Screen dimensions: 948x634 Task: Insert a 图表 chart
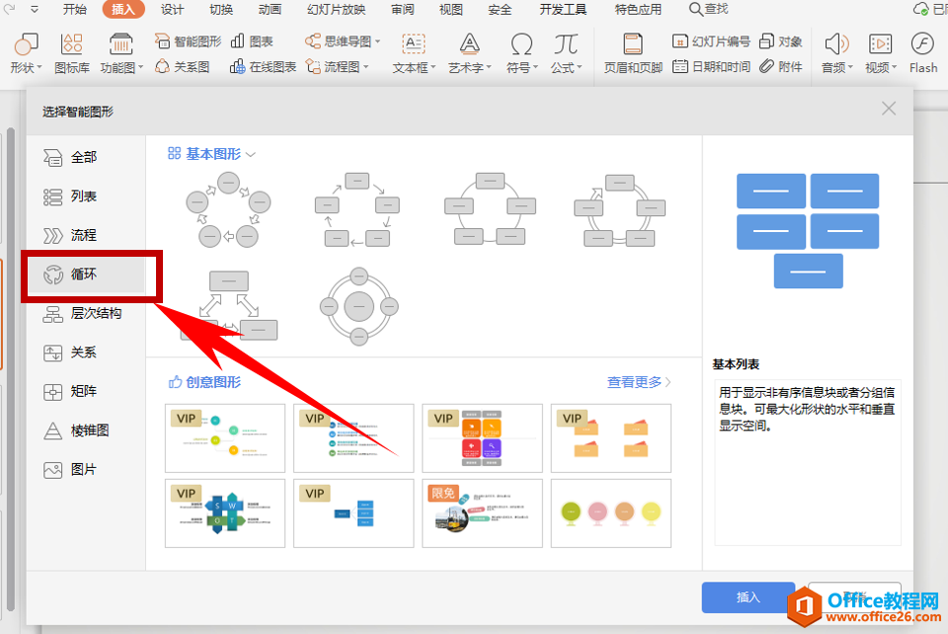252,41
